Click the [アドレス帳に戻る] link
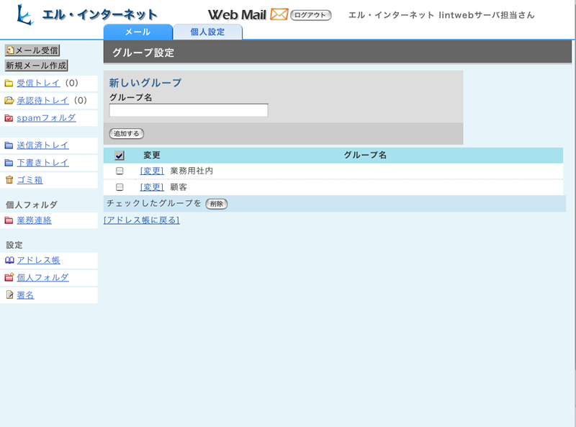This screenshot has width=576, height=427. click(x=142, y=220)
